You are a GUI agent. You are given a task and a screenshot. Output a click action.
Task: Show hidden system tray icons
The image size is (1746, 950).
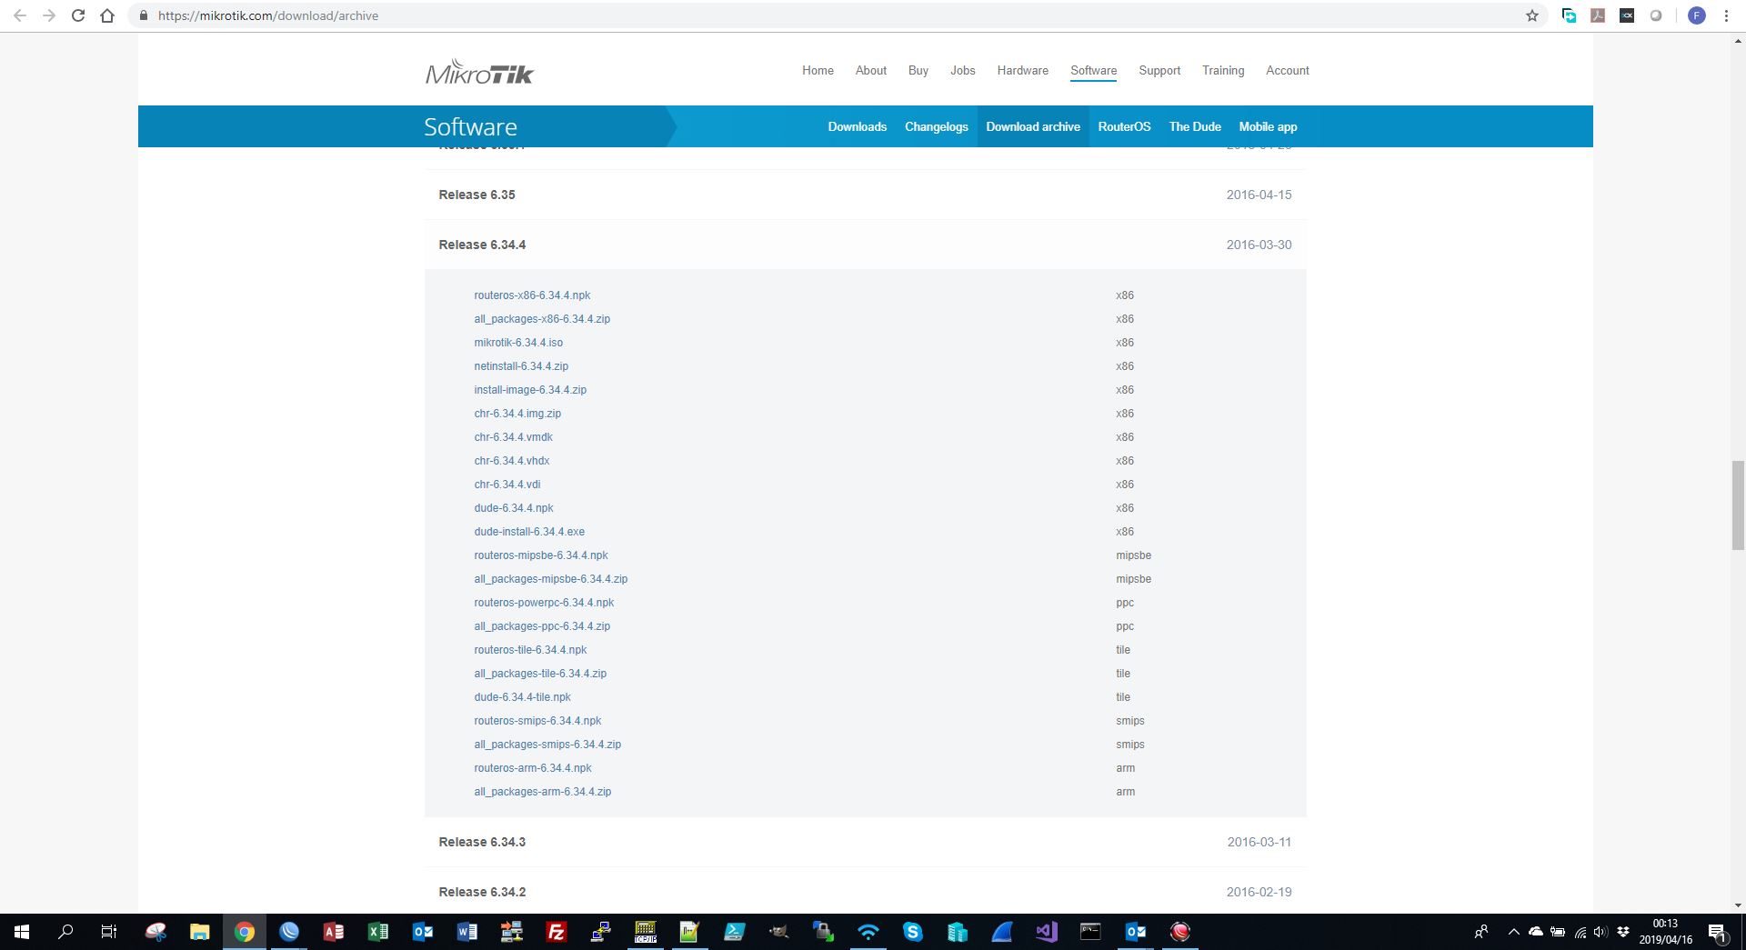[x=1513, y=932]
